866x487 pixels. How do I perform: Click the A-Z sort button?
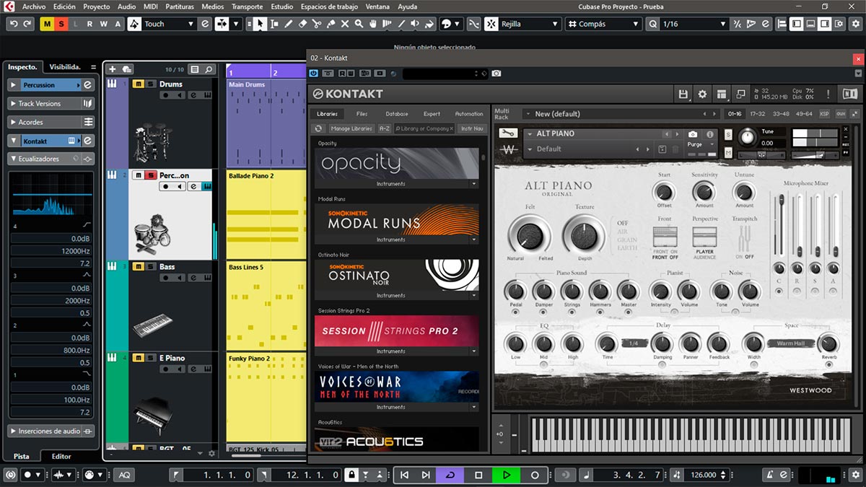[x=385, y=128]
